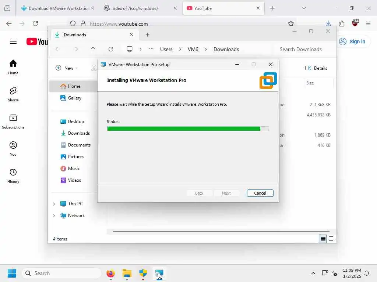Open File Explorer from the taskbar

(x=127, y=273)
